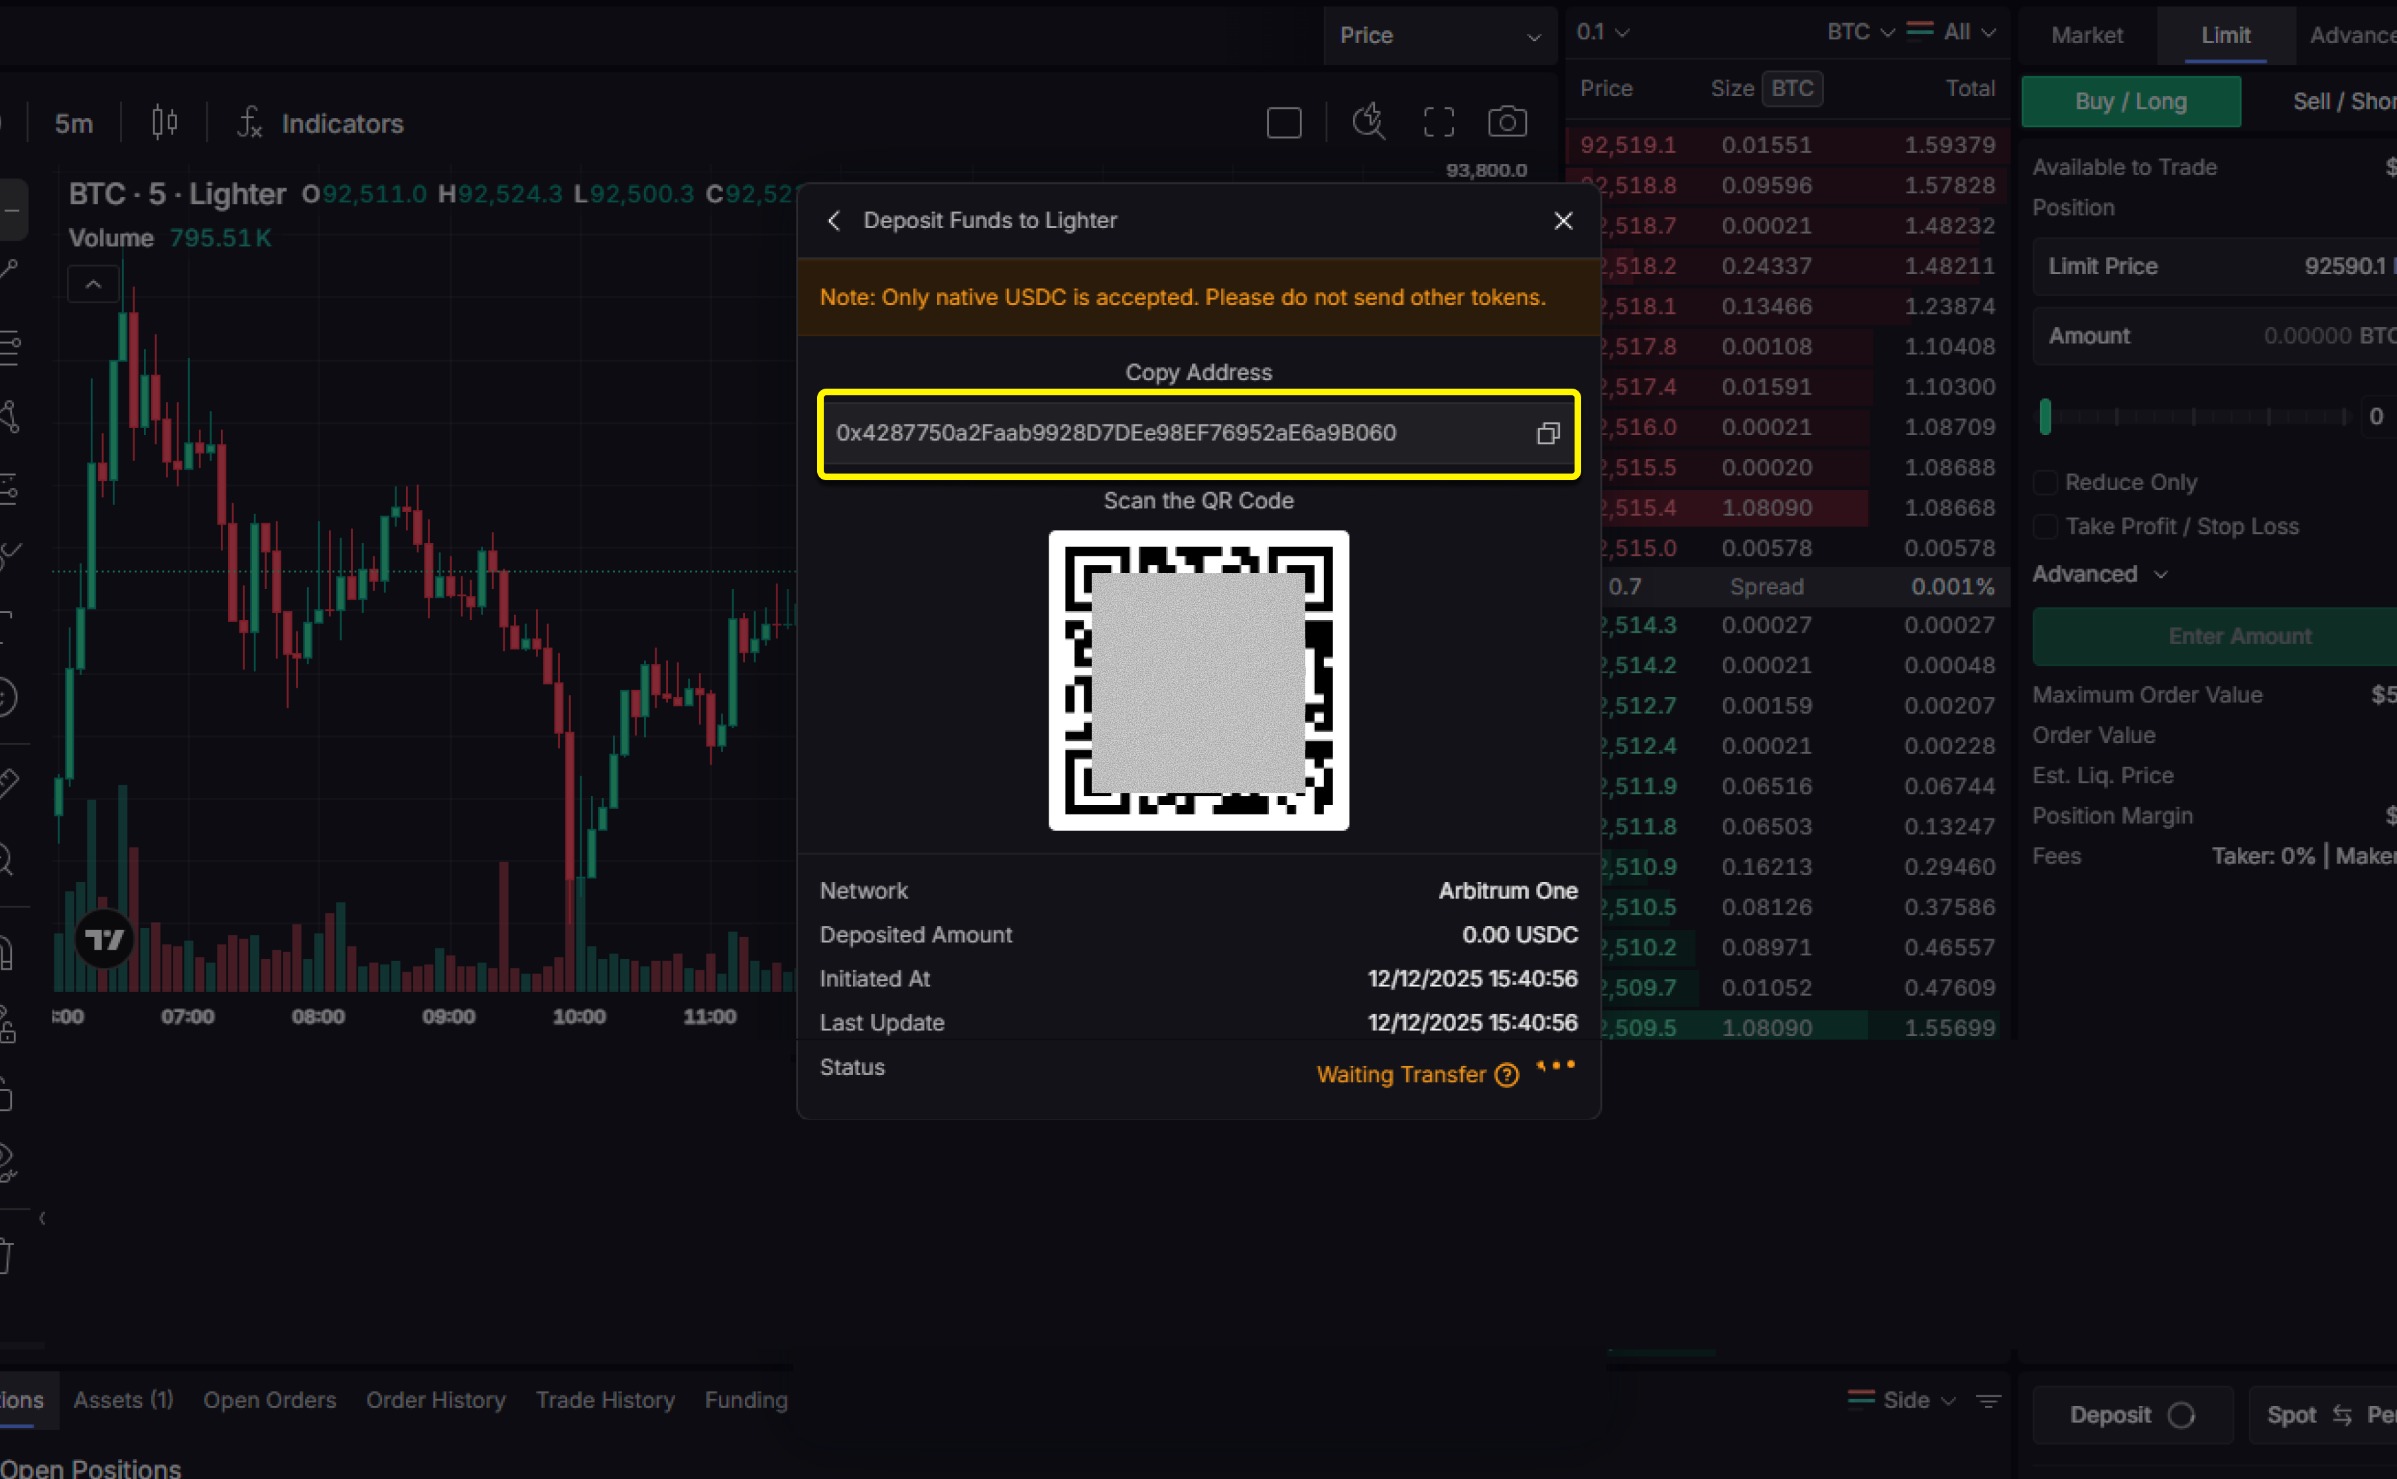2397x1479 pixels.
Task: Switch to the Market order tab
Action: coord(2086,35)
